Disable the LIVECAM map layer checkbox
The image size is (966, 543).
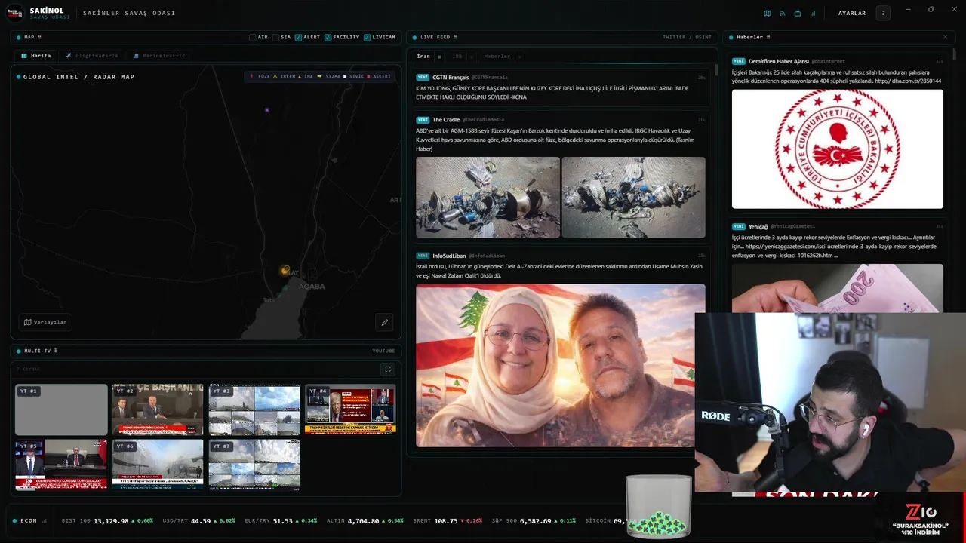368,37
